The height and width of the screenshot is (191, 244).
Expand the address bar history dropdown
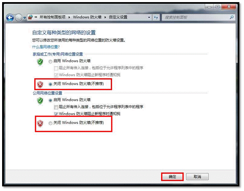click(149, 17)
